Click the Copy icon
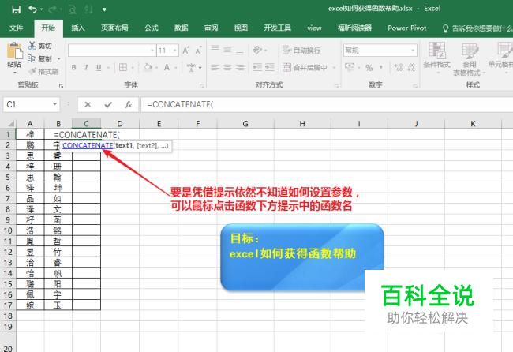The image size is (513, 352). coord(32,58)
